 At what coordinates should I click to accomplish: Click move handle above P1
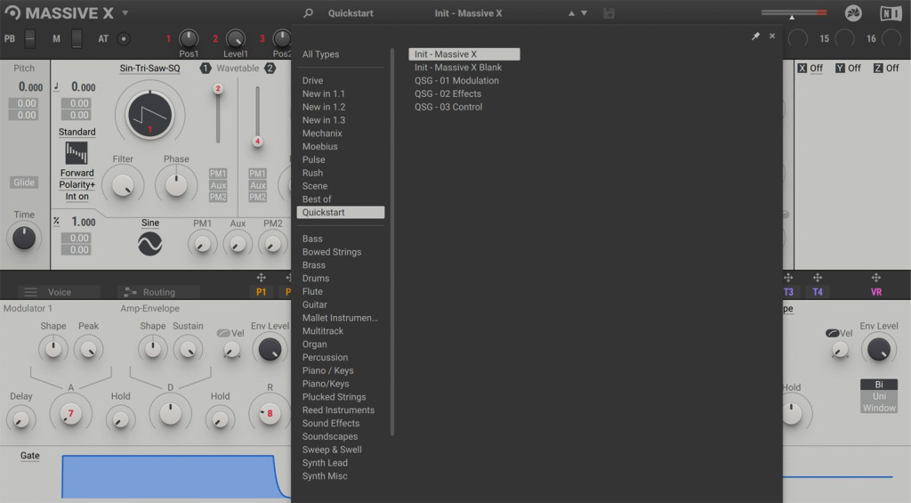click(262, 278)
